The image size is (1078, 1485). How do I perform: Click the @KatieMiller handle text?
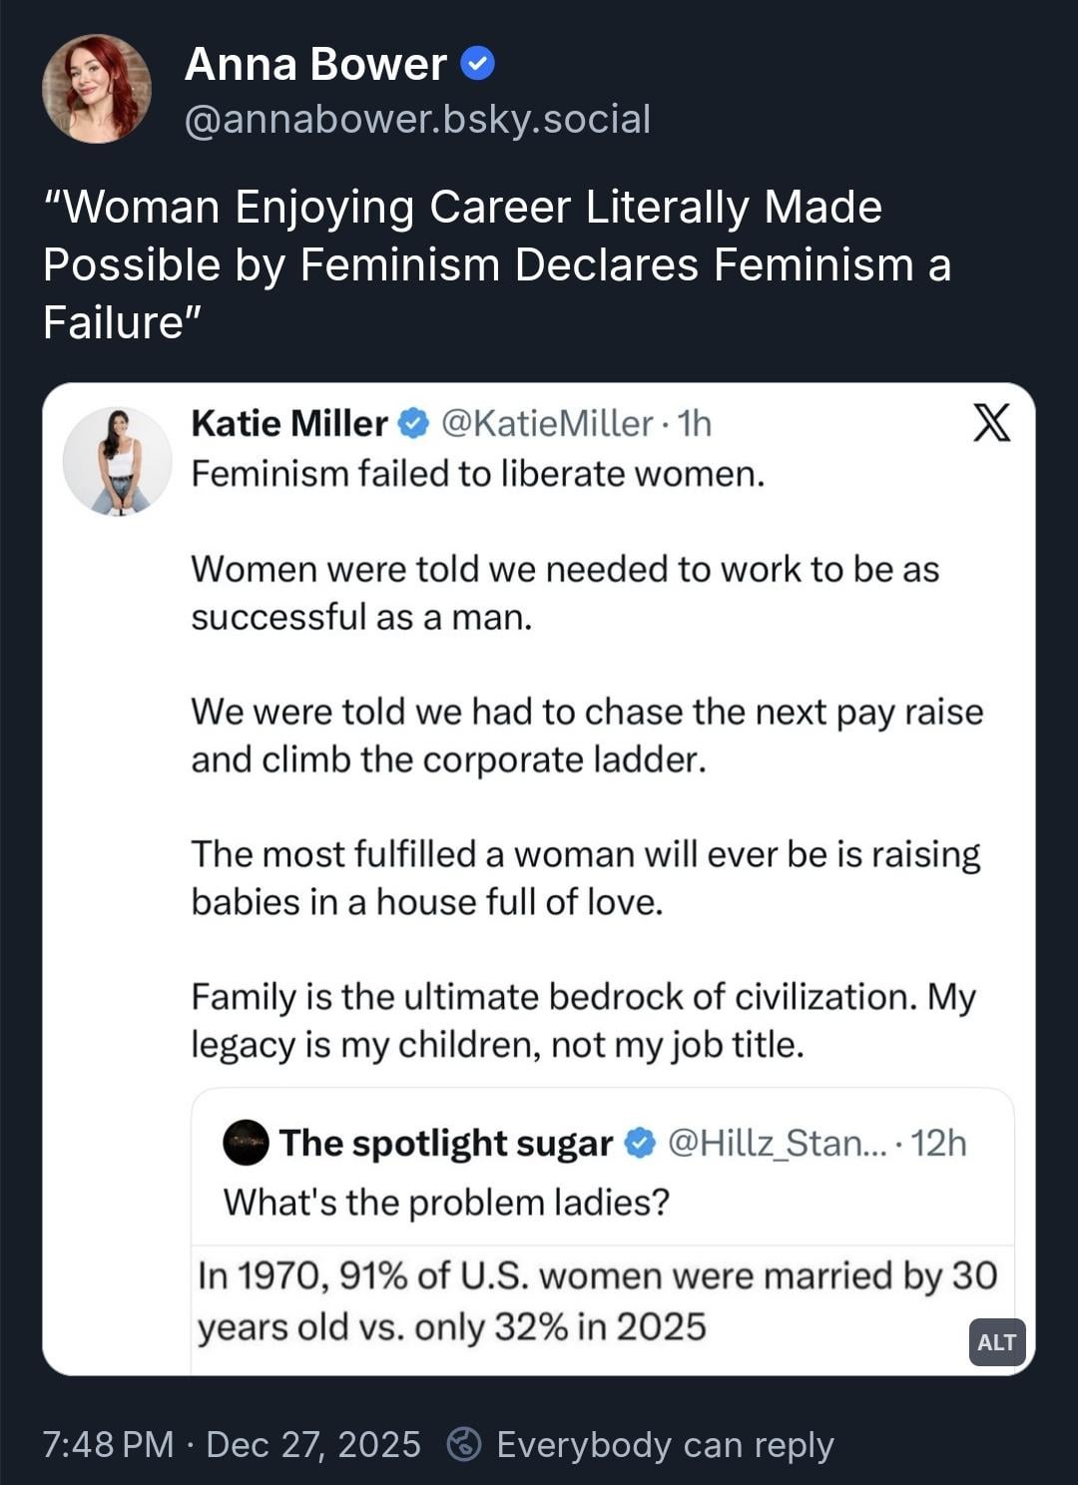[547, 423]
